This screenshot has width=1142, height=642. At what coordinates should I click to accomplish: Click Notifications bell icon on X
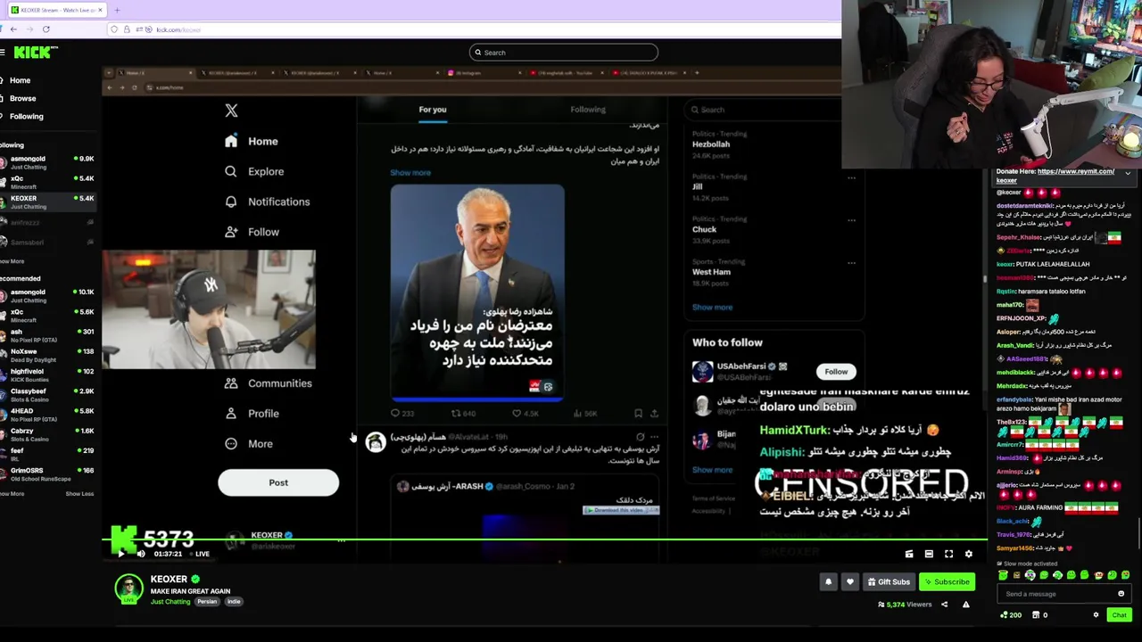231,202
